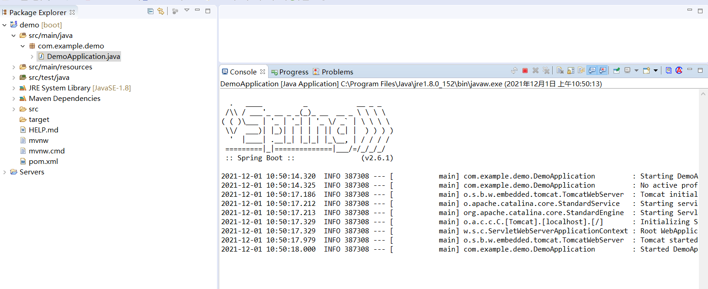This screenshot has width=708, height=289.
Task: Clear the console output
Action: 560,70
